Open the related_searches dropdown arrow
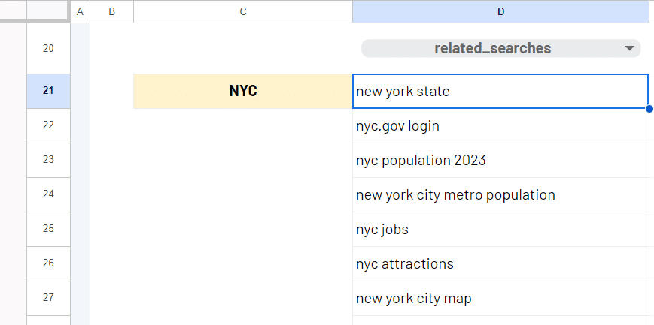This screenshot has height=325, width=654. (629, 49)
